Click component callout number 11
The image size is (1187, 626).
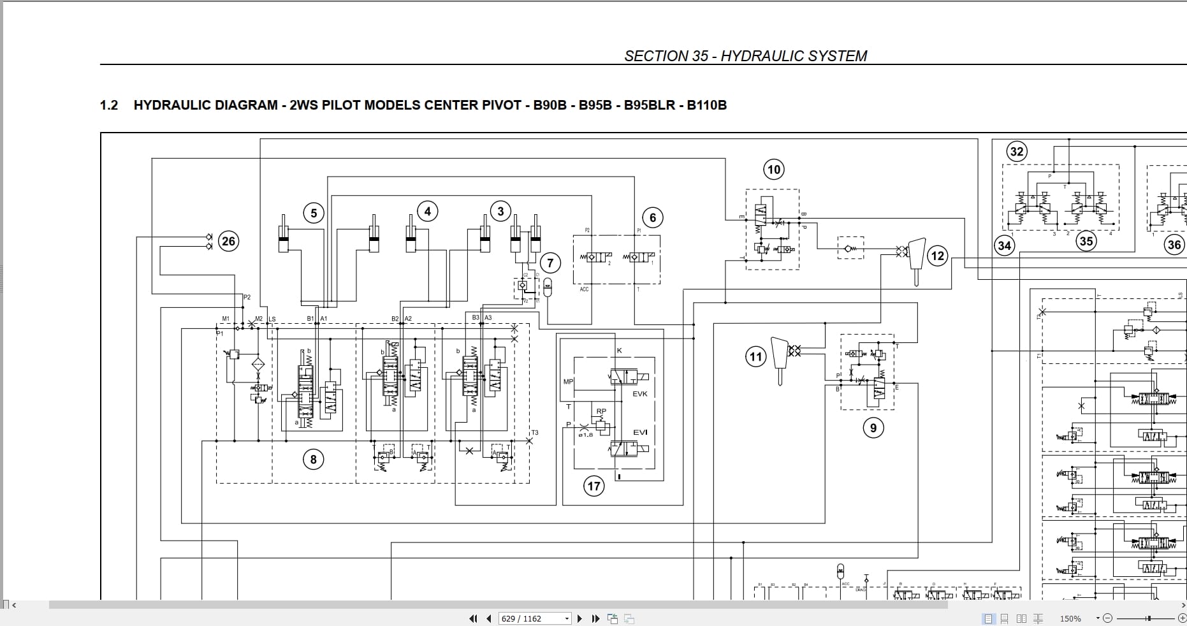(755, 356)
